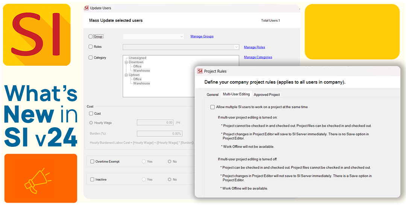Click the SI icon in Update Users title bar
The height and width of the screenshot is (205, 406).
coord(86,8)
